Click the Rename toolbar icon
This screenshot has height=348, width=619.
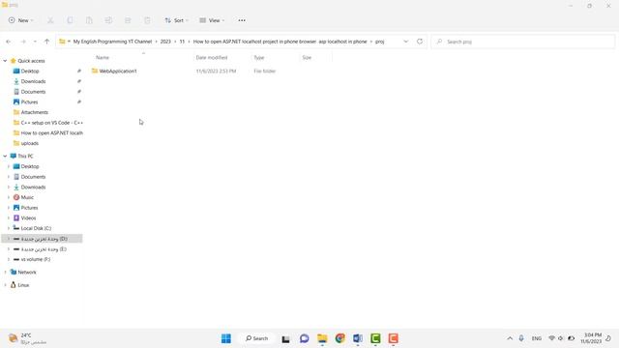pyautogui.click(x=108, y=20)
